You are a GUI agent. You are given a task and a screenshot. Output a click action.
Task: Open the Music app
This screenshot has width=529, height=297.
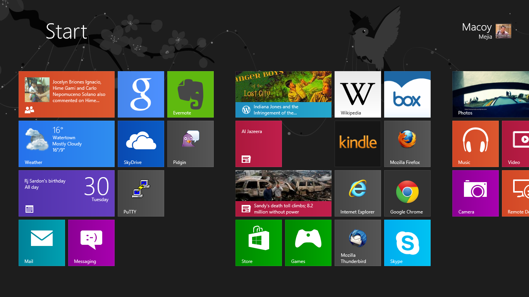click(475, 144)
